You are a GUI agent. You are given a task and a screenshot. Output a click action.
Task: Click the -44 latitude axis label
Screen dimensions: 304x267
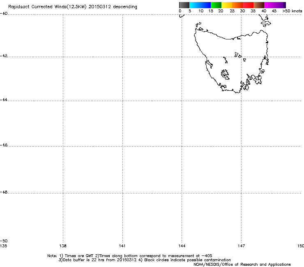click(4, 100)
